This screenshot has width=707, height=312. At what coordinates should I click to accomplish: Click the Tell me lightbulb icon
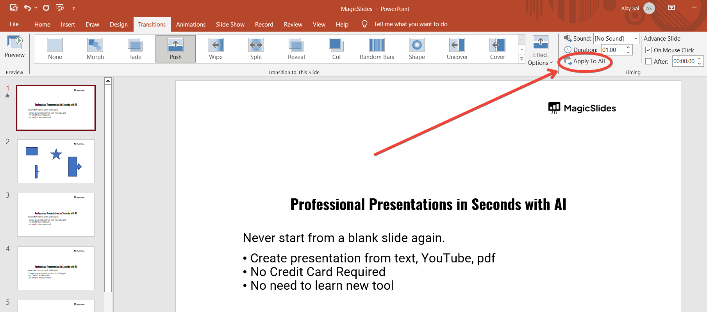pyautogui.click(x=364, y=24)
